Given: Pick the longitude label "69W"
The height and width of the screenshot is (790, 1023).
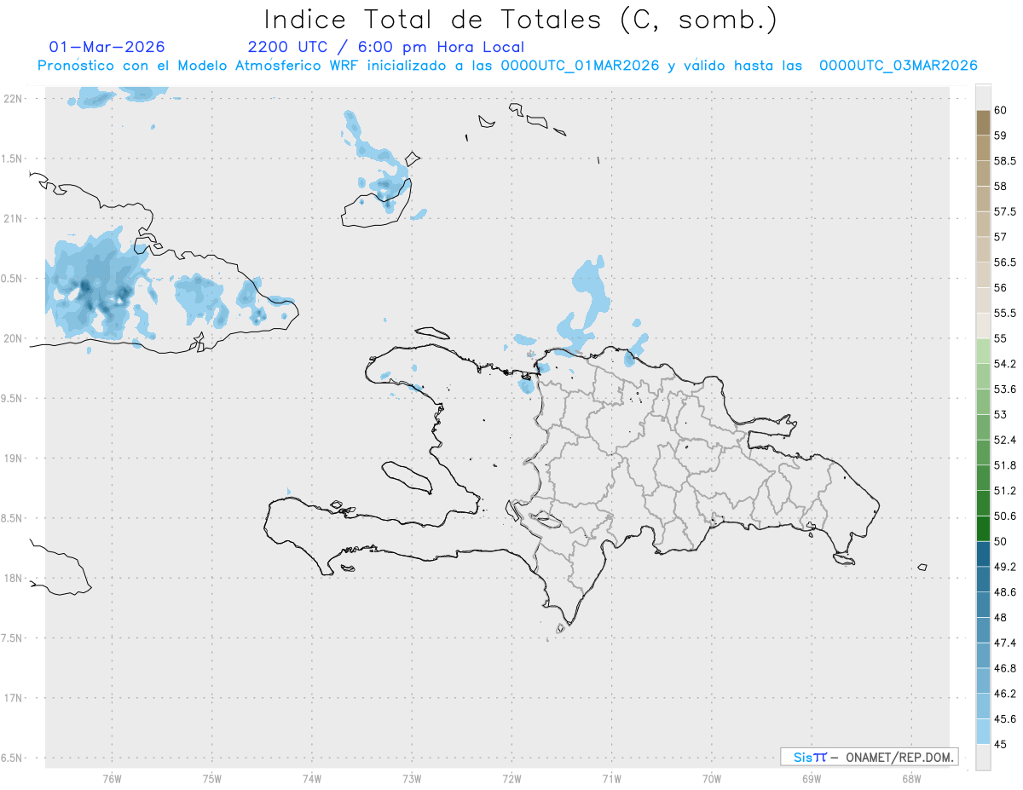Looking at the screenshot, I should tap(812, 779).
